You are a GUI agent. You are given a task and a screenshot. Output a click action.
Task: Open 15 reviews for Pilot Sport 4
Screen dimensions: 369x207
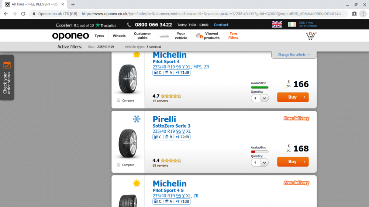[x=160, y=101]
